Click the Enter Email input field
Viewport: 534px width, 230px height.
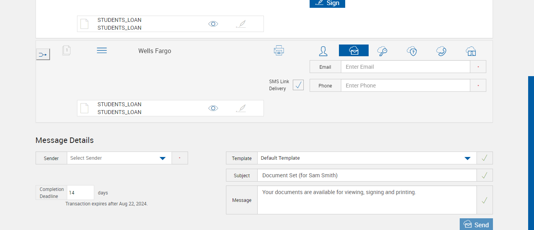coord(405,67)
